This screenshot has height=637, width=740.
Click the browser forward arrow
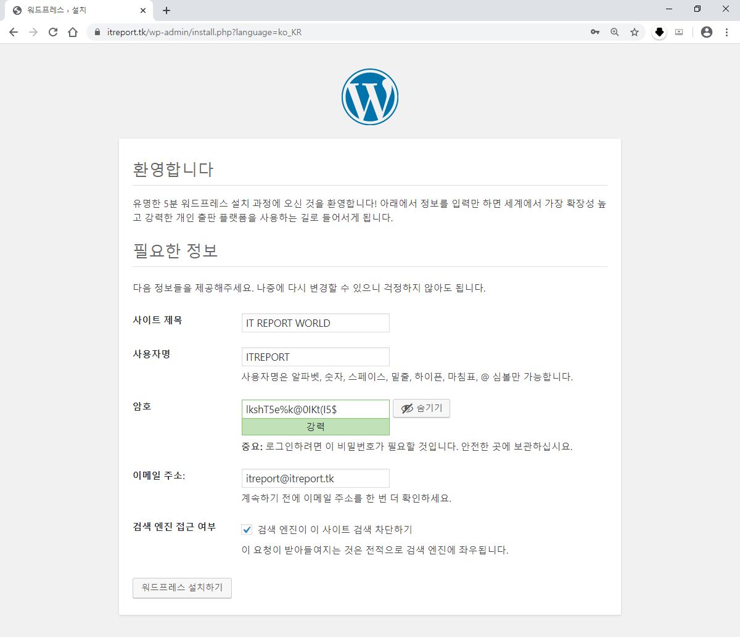[33, 32]
